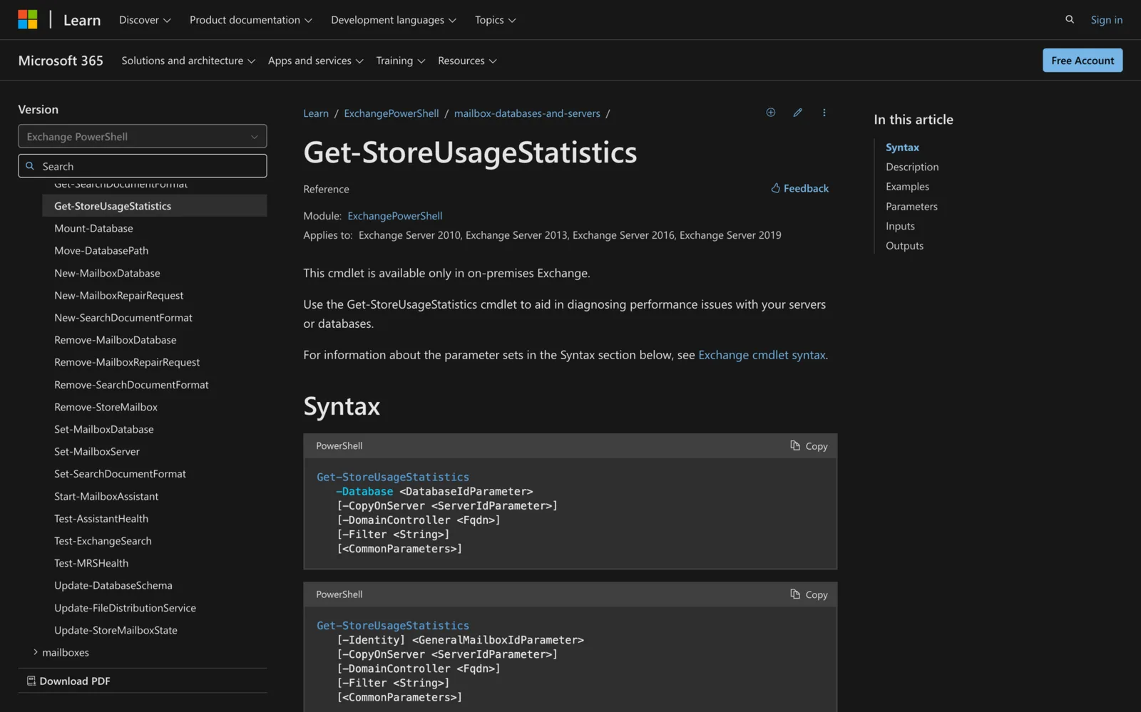Open Set-SearchDocumentFormat in the sidebar

point(120,474)
